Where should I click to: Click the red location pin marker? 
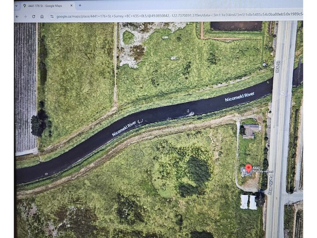248,168
